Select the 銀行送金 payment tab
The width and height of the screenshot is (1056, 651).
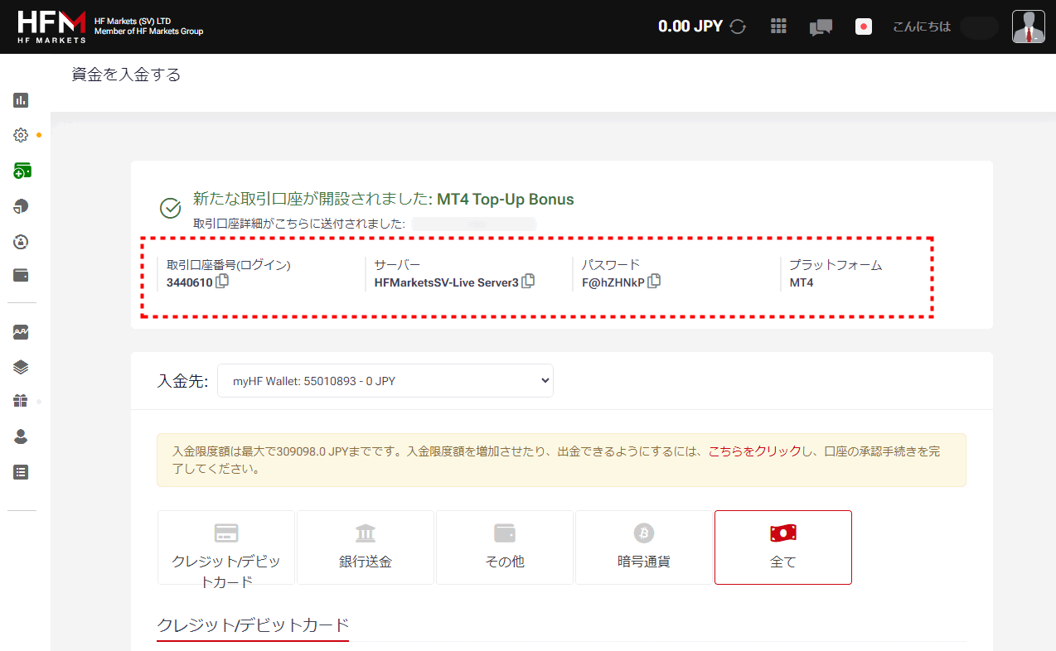pyautogui.click(x=366, y=547)
